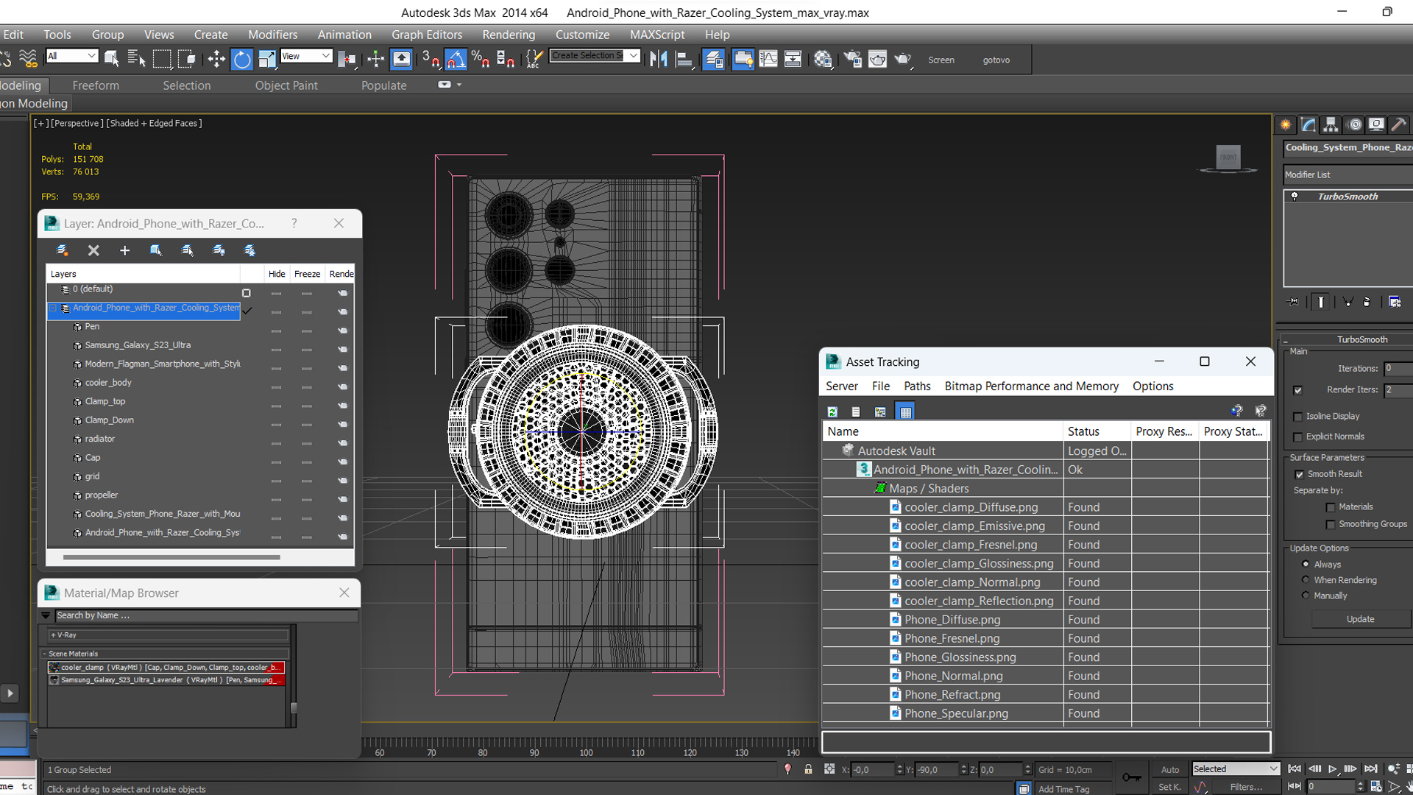Image resolution: width=1413 pixels, height=795 pixels.
Task: Select the Always update radio button
Action: click(1306, 565)
